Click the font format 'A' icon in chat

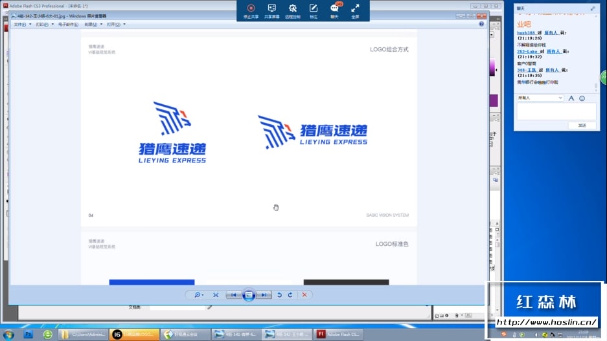[x=571, y=98]
